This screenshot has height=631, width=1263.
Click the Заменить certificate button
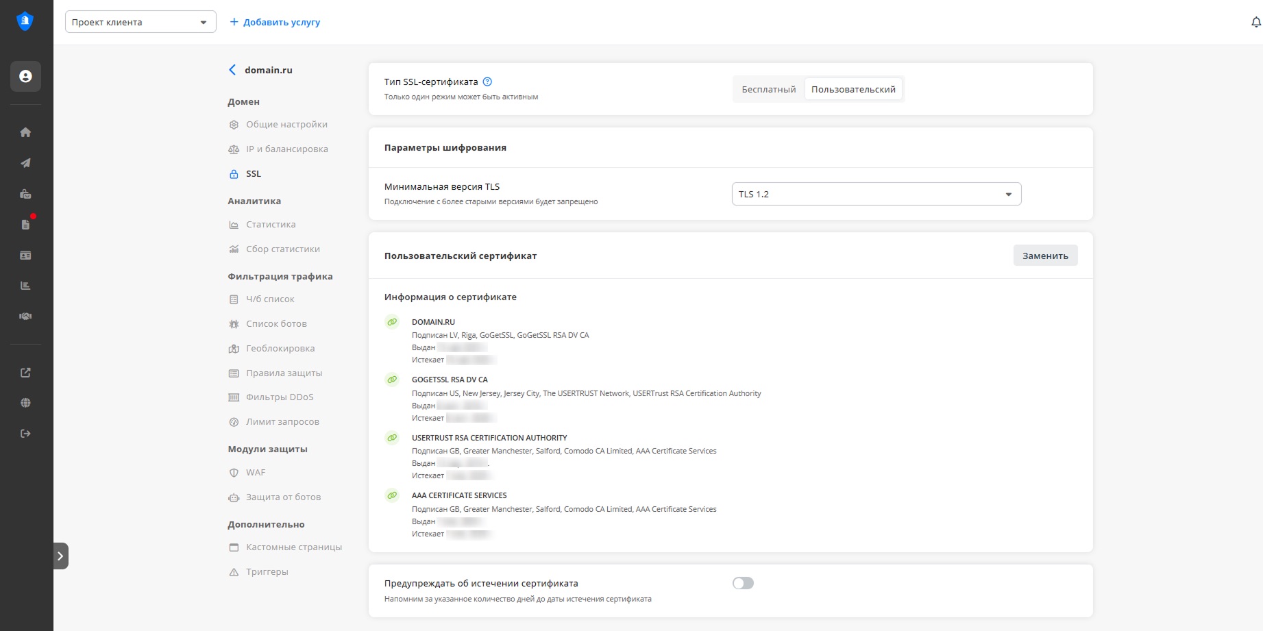pos(1045,256)
